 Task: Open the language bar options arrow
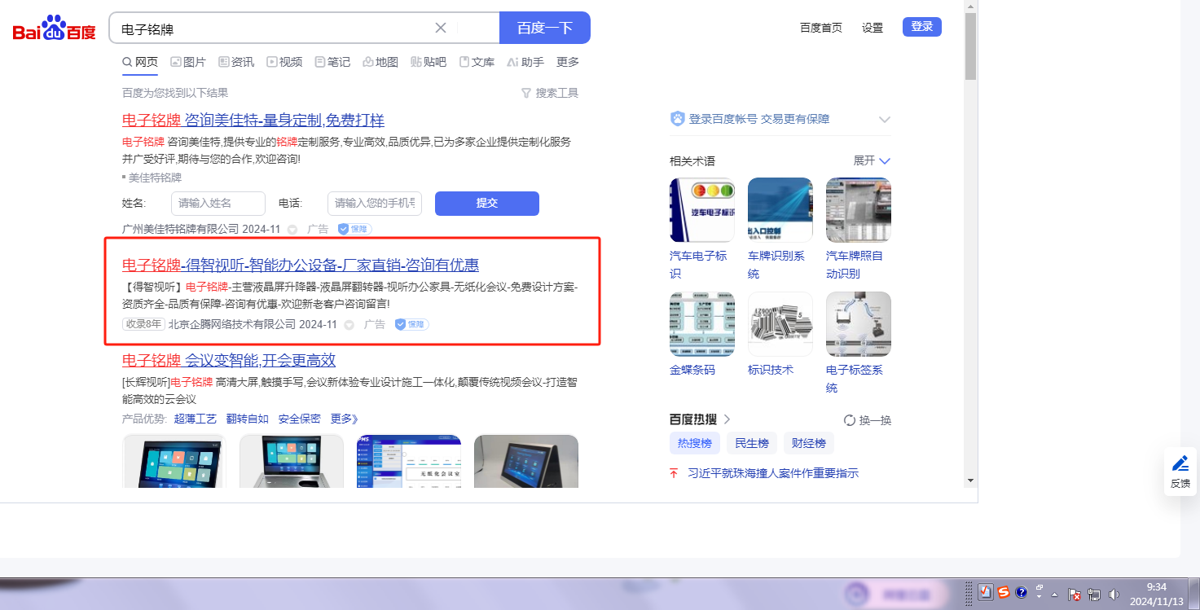(x=1040, y=597)
